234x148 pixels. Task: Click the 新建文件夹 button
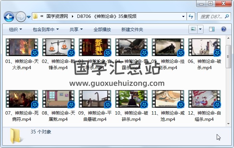(132, 29)
